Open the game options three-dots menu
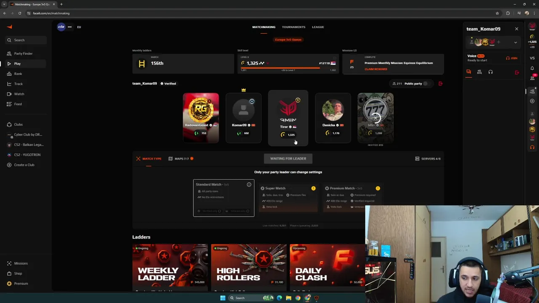Viewport: 539px width, 303px height. pyautogui.click(x=69, y=27)
